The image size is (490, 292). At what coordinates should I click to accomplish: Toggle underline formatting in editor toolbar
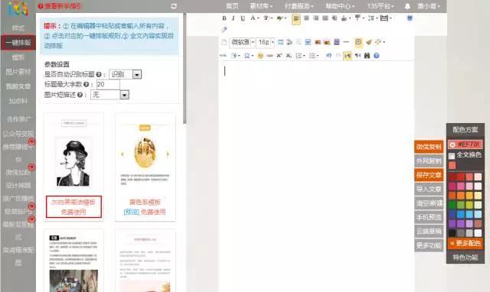[x=243, y=18]
